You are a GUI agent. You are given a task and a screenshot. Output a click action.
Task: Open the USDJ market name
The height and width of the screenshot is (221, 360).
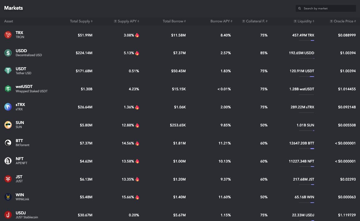coord(21,213)
